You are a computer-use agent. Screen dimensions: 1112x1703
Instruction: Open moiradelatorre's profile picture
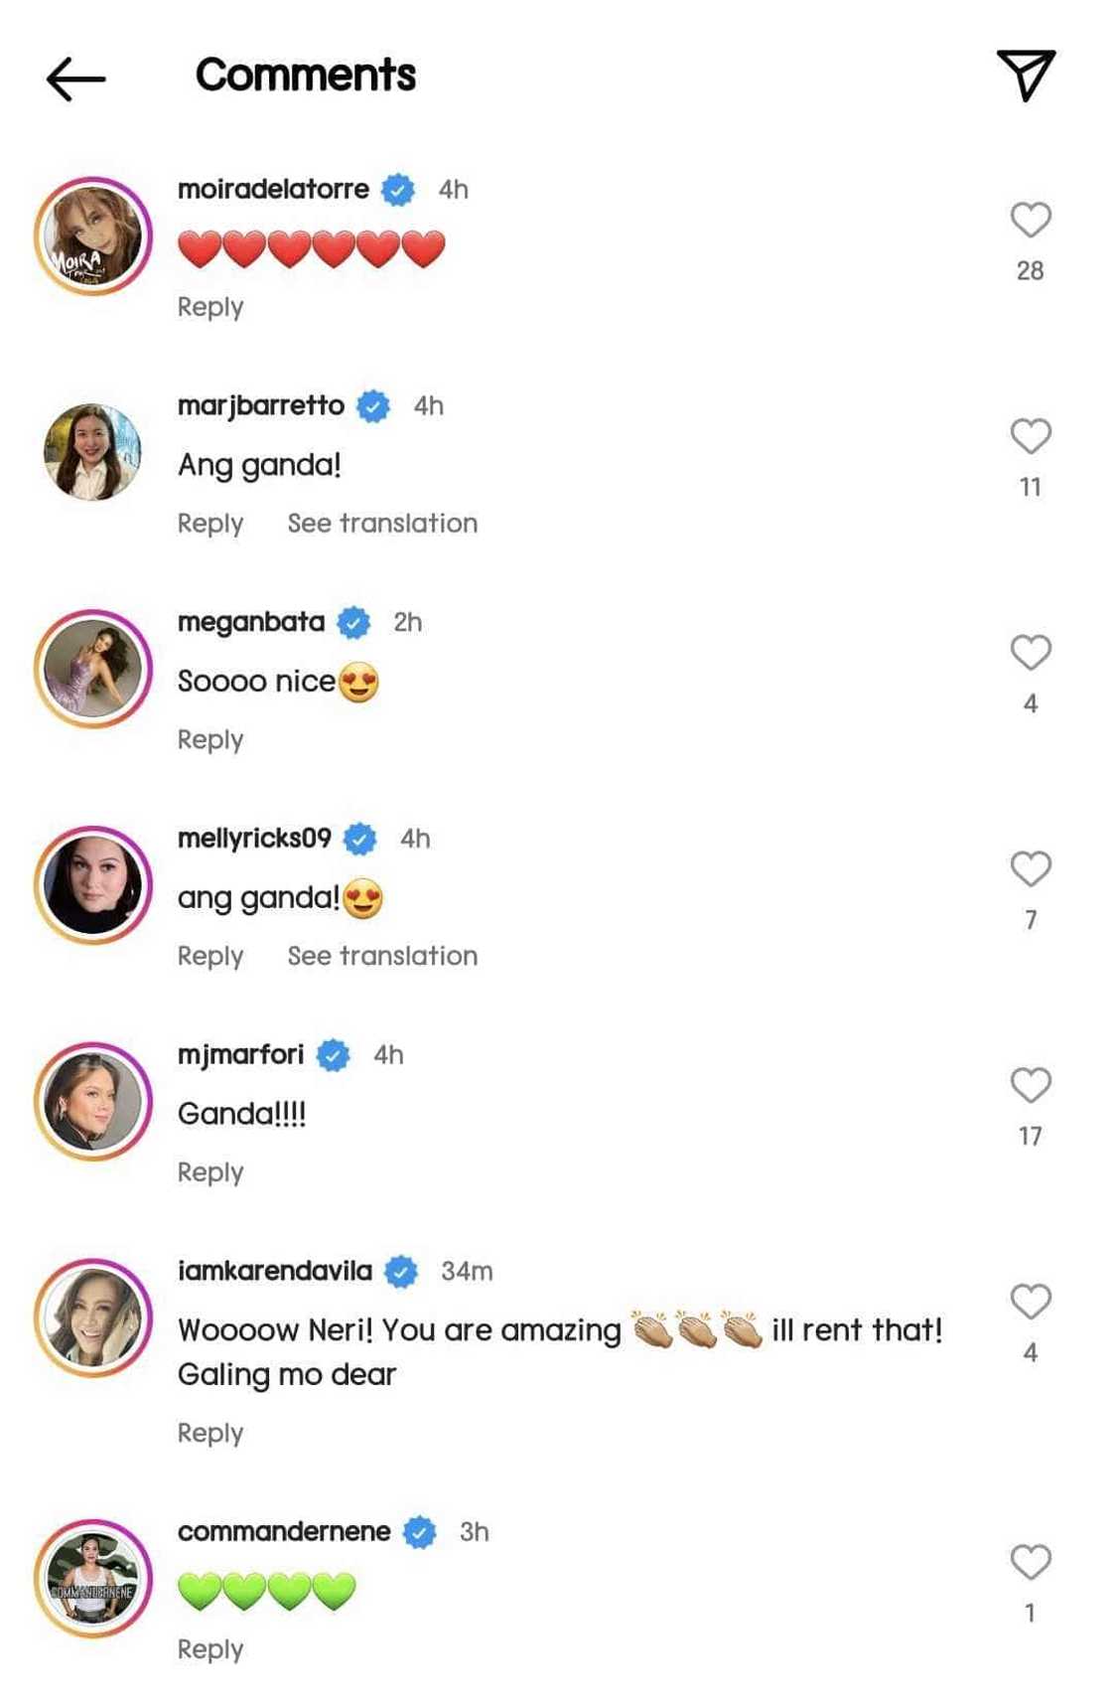[x=93, y=236]
